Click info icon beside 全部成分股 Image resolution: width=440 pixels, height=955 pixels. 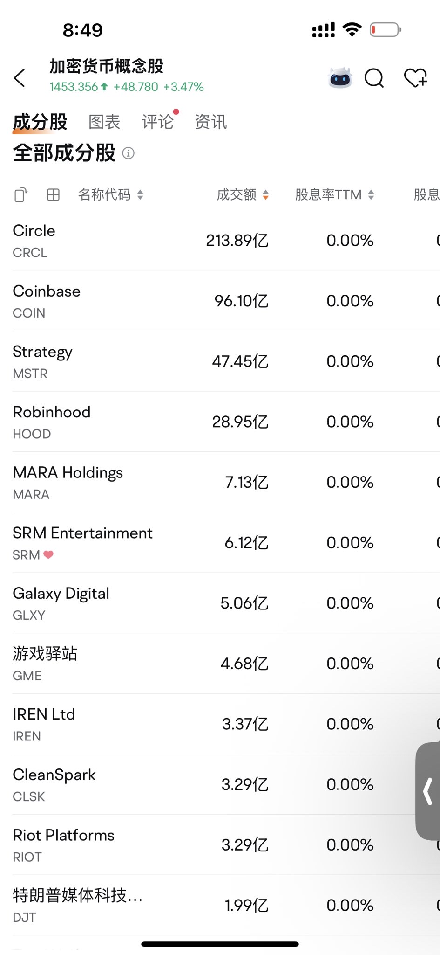pos(128,153)
